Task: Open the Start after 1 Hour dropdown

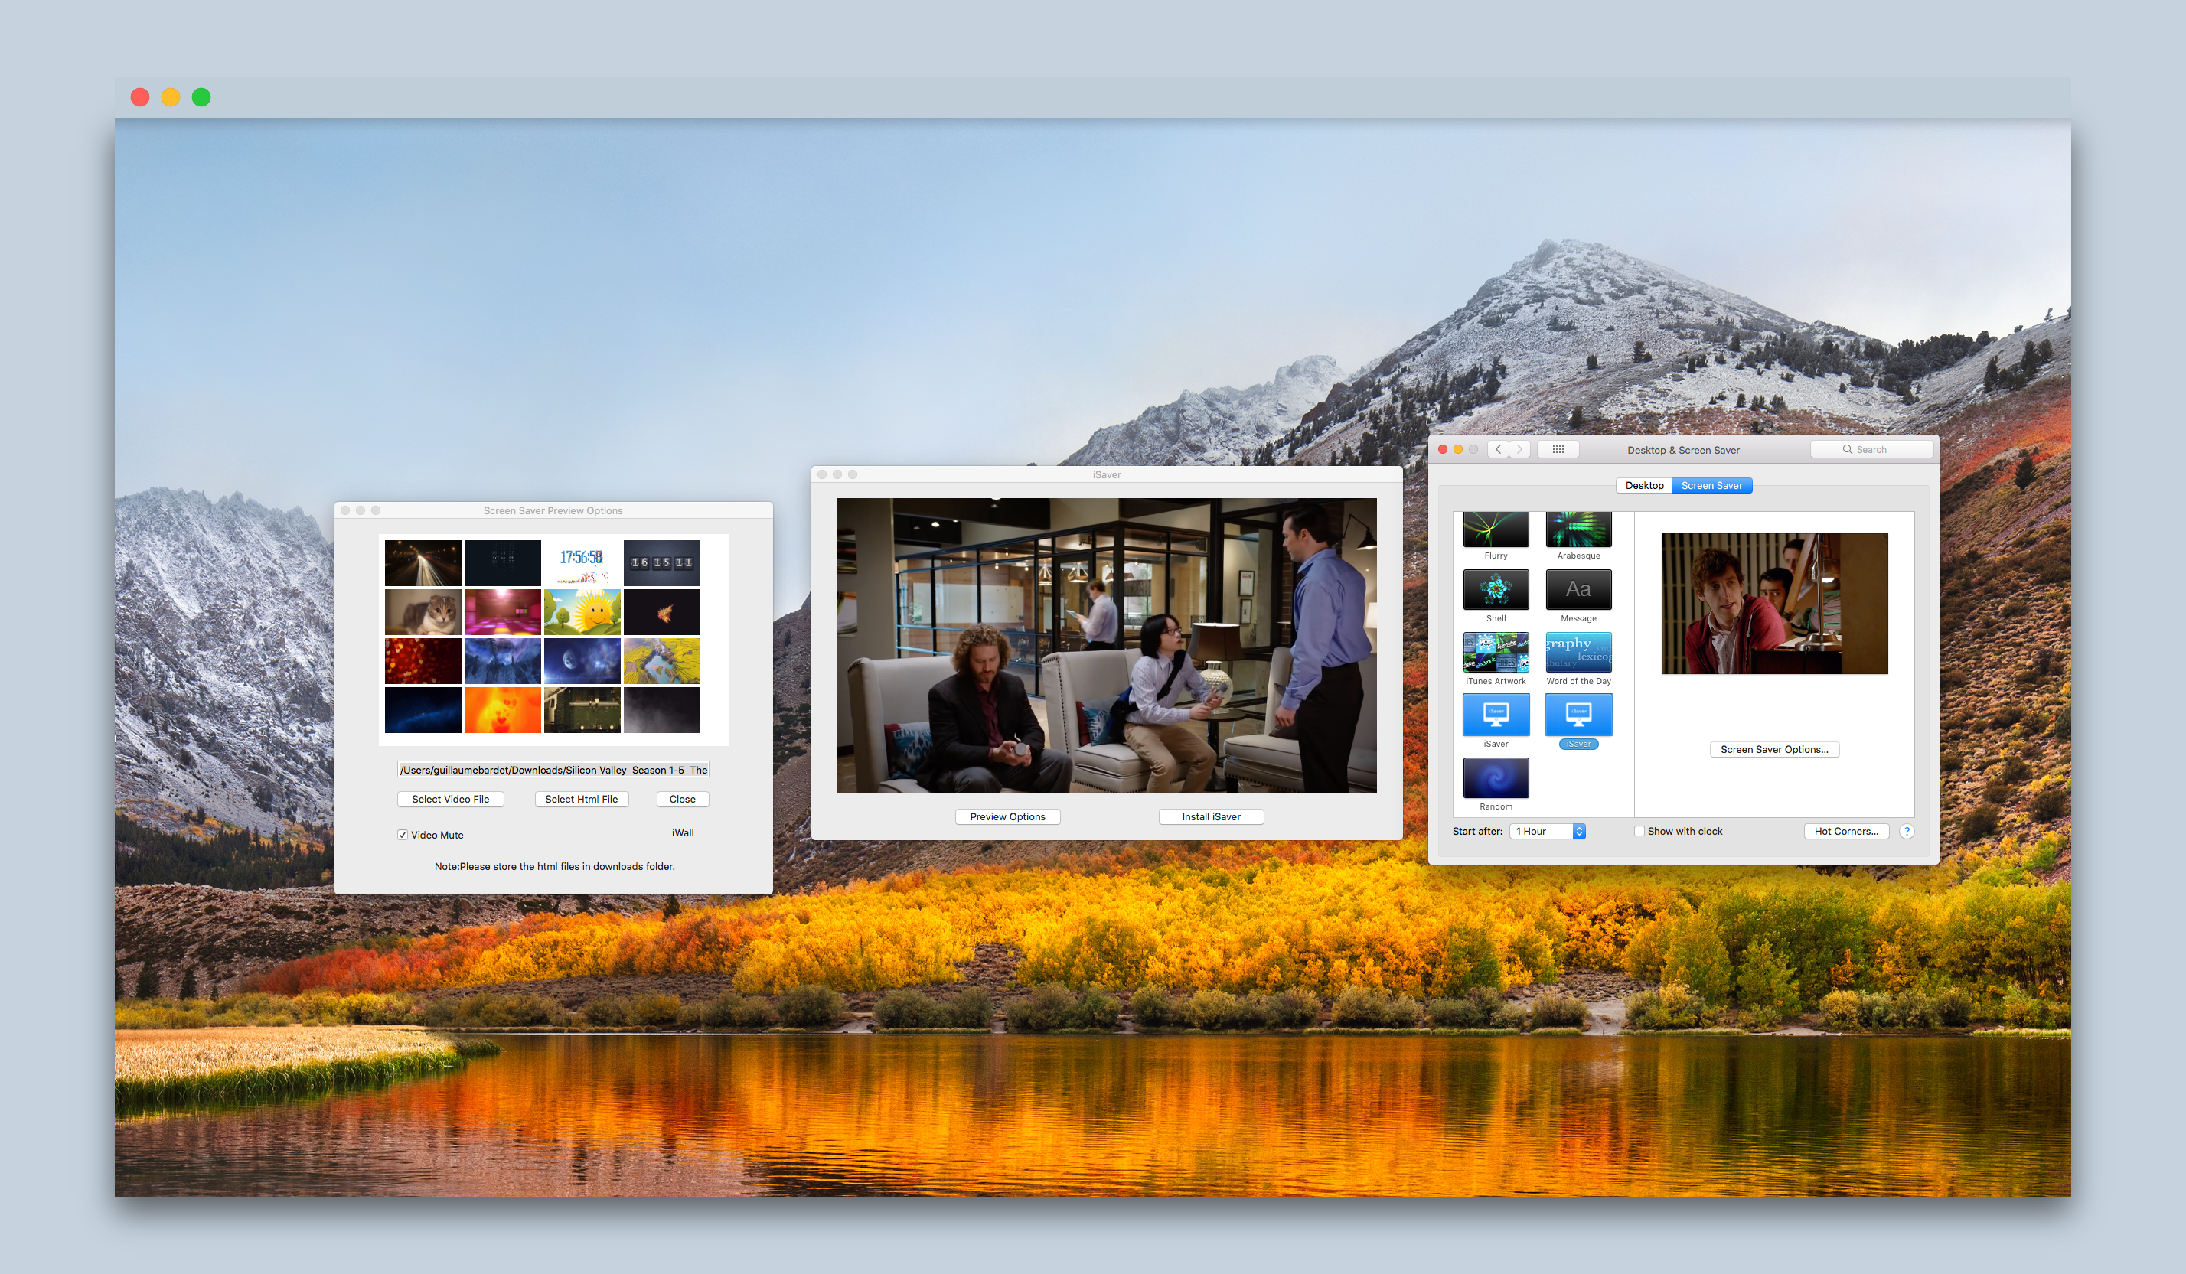Action: pyautogui.click(x=1548, y=831)
